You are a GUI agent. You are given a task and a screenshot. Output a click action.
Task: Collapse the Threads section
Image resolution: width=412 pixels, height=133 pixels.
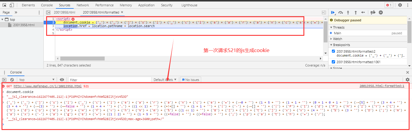331,27
